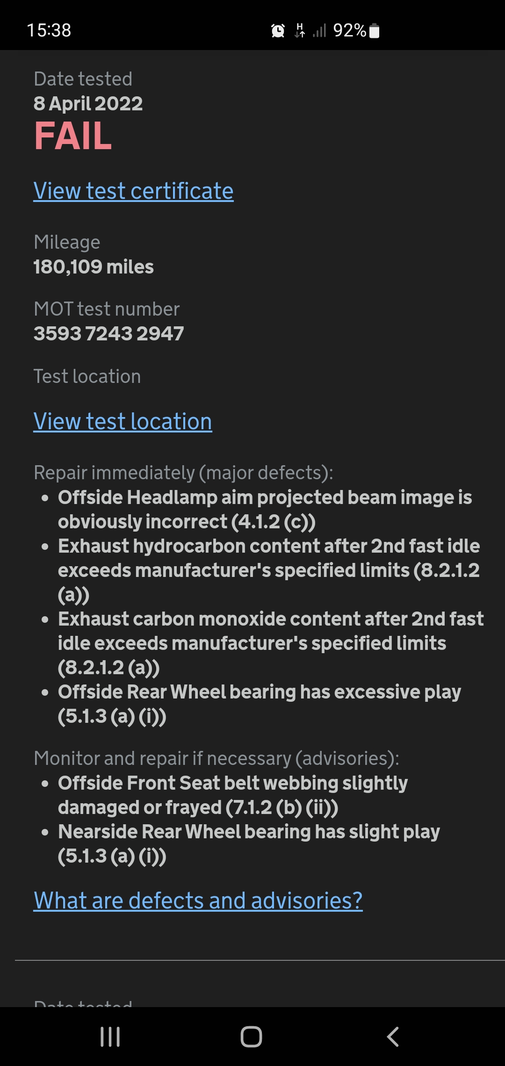
Task: Open the recent apps navigation icon
Action: click(110, 1037)
